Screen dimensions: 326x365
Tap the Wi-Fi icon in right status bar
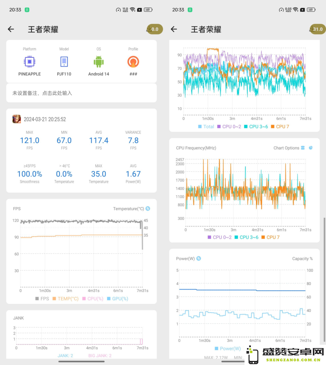pyautogui.click(x=296, y=9)
